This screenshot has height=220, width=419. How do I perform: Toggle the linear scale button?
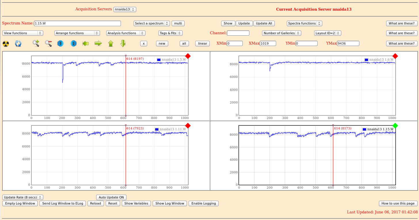click(x=202, y=43)
